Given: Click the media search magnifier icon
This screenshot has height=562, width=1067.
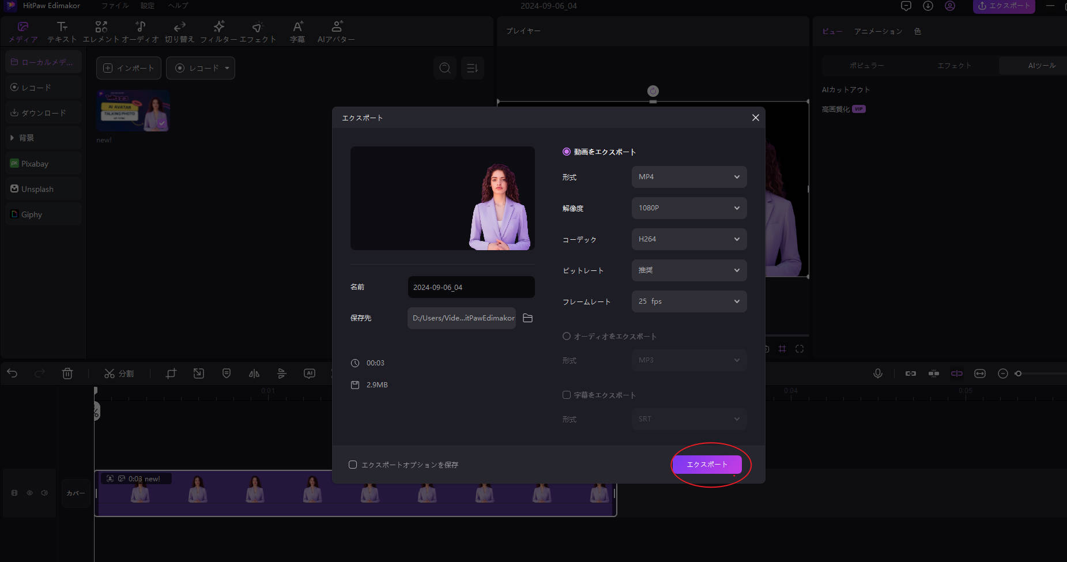Looking at the screenshot, I should point(445,68).
